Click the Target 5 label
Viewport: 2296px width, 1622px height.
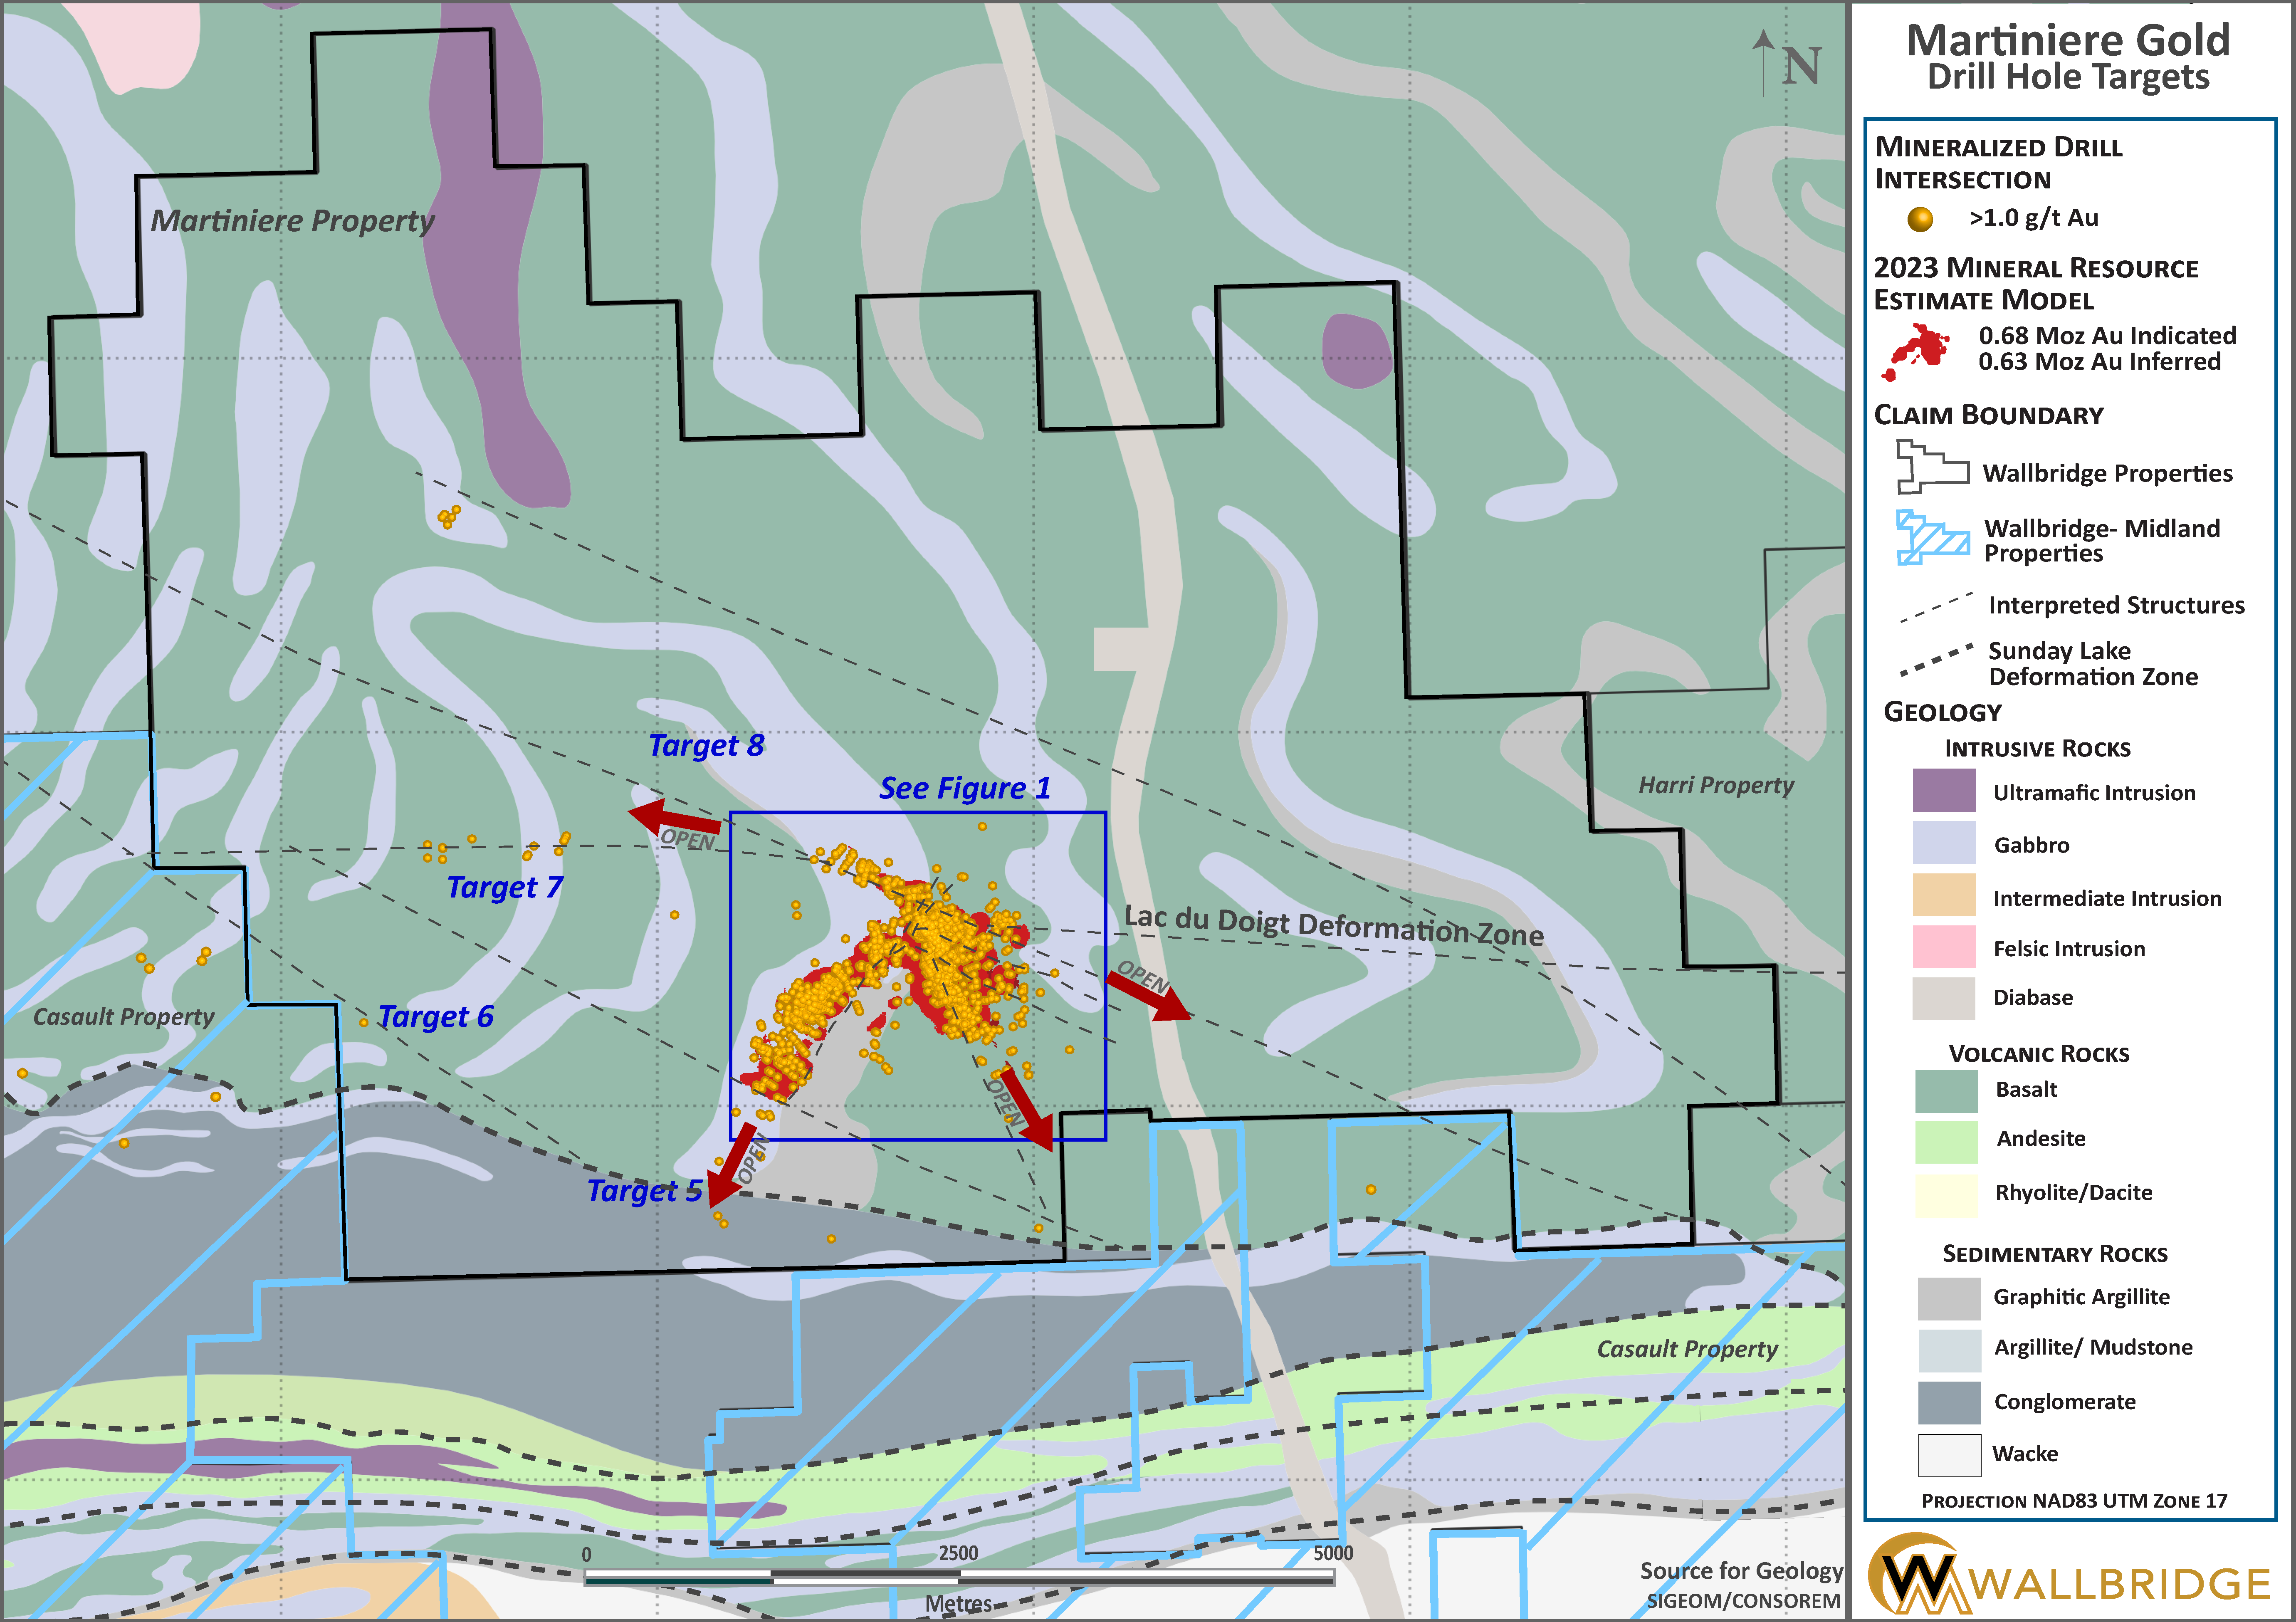coord(644,1191)
